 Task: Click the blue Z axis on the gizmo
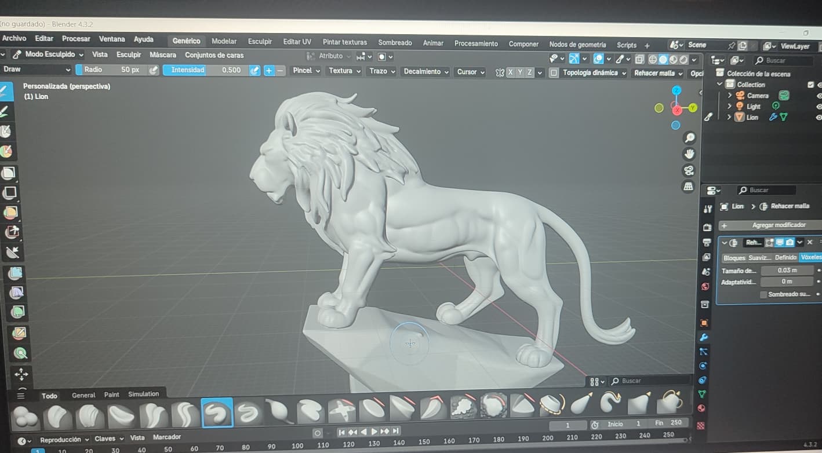click(676, 90)
